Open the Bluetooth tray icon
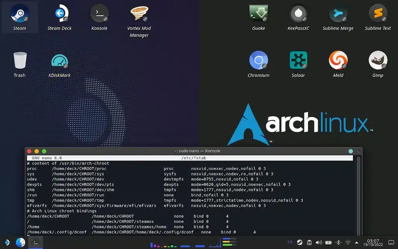398x249 pixels. [338, 242]
